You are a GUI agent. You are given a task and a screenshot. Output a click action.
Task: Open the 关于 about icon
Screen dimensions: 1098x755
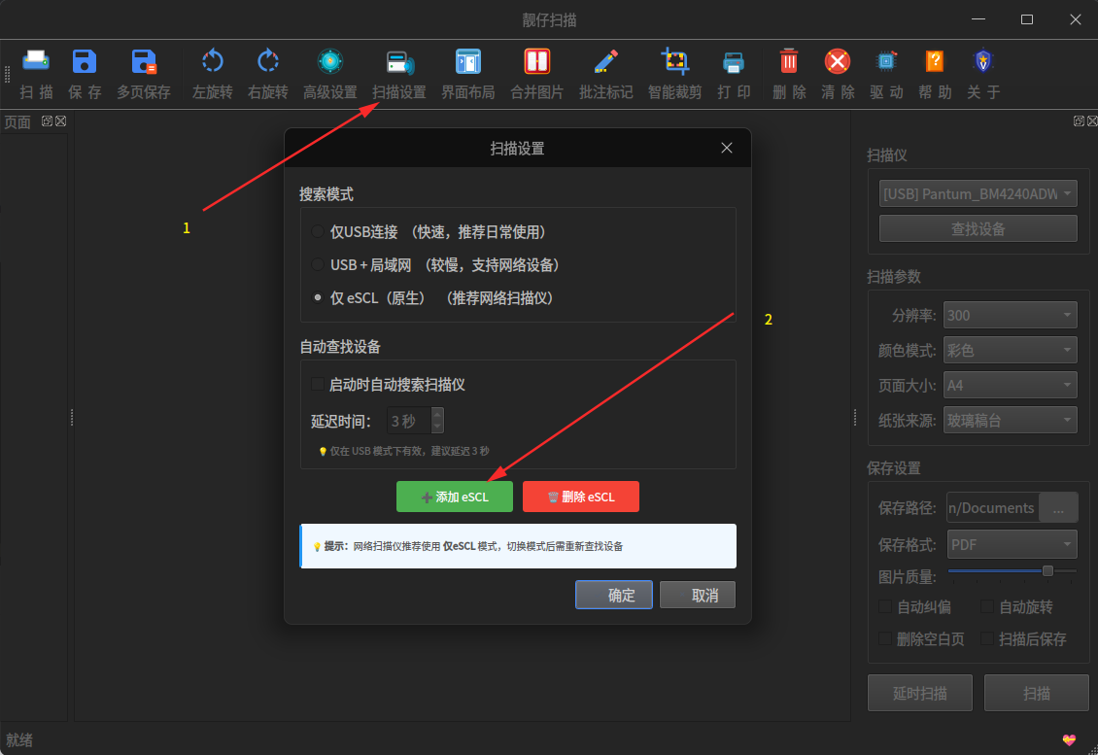click(983, 61)
